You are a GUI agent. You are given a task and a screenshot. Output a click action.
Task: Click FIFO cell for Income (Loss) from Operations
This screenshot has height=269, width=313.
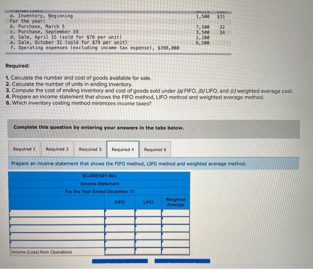(x=120, y=251)
